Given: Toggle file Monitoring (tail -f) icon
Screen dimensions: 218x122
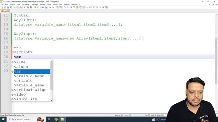Looking at the screenshot, I should click(x=90, y=7).
